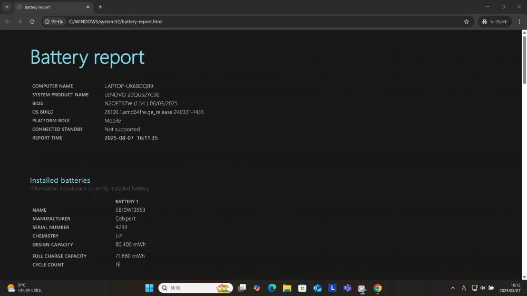Open Microsoft Edge from taskbar

click(x=272, y=288)
